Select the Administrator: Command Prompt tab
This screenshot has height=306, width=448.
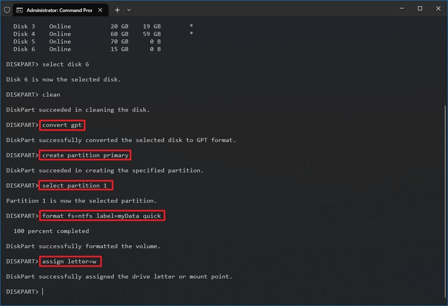tap(61, 10)
